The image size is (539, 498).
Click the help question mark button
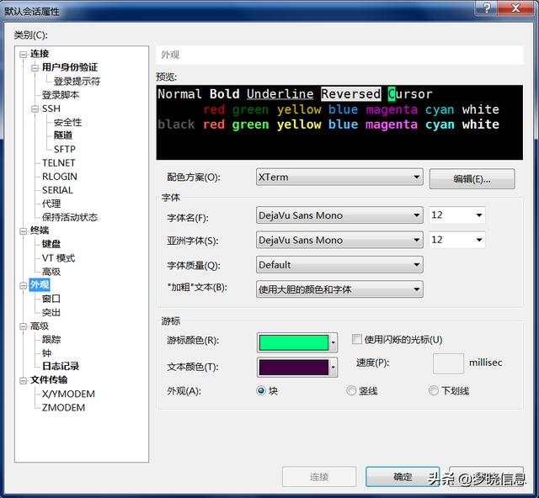pyautogui.click(x=486, y=8)
